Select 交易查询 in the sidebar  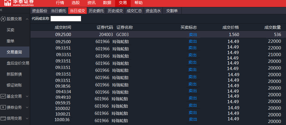[15, 52]
